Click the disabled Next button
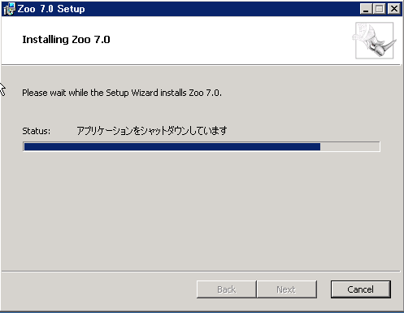The width and height of the screenshot is (404, 313). pyautogui.click(x=286, y=289)
